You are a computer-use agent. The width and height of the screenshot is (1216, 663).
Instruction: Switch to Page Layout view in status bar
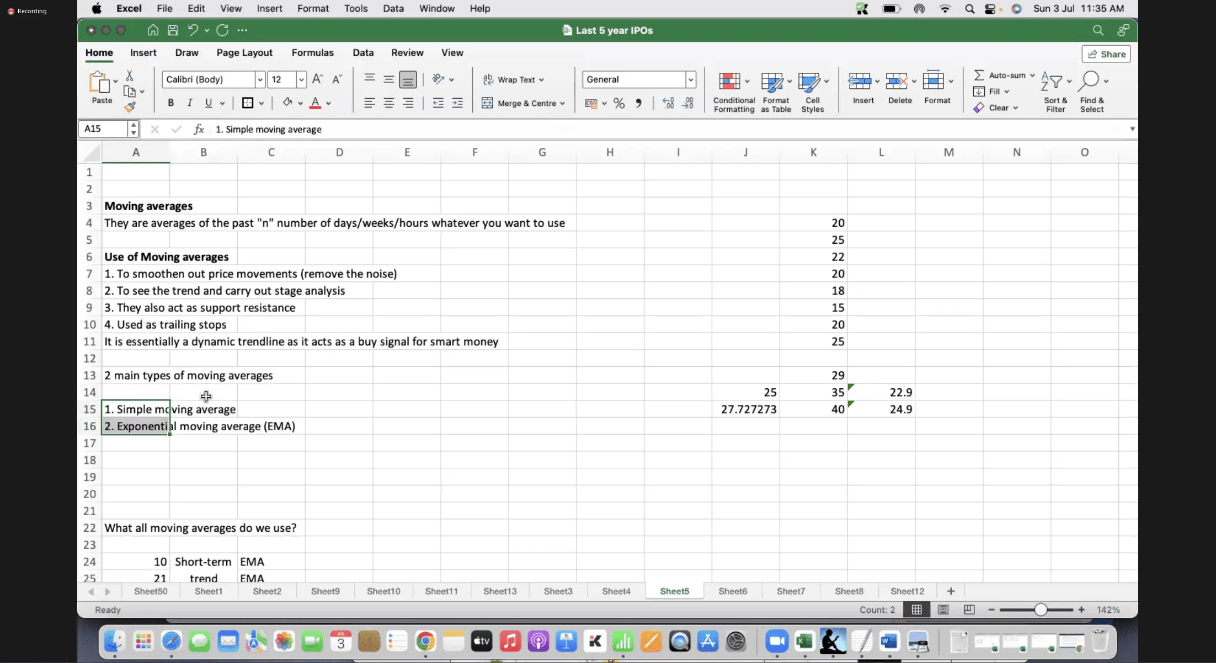click(943, 609)
